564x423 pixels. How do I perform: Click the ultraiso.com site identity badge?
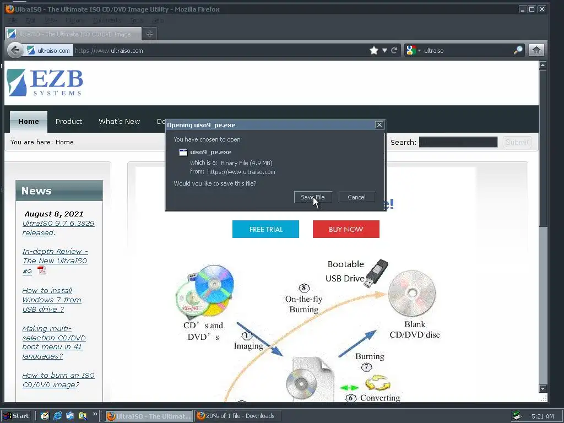(x=48, y=50)
